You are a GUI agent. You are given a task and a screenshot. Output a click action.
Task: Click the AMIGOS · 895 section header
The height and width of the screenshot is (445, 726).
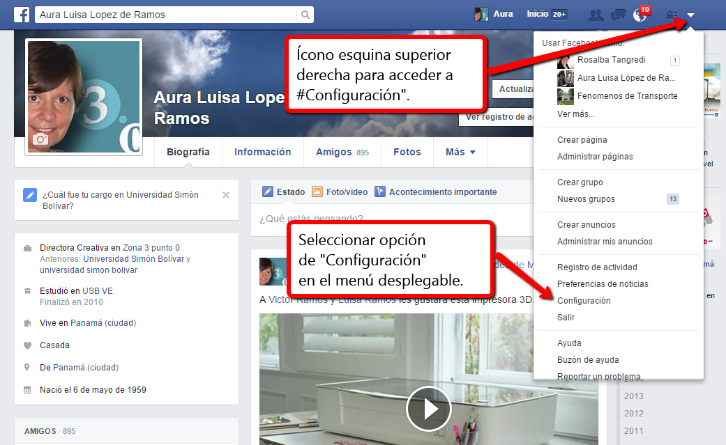click(50, 431)
